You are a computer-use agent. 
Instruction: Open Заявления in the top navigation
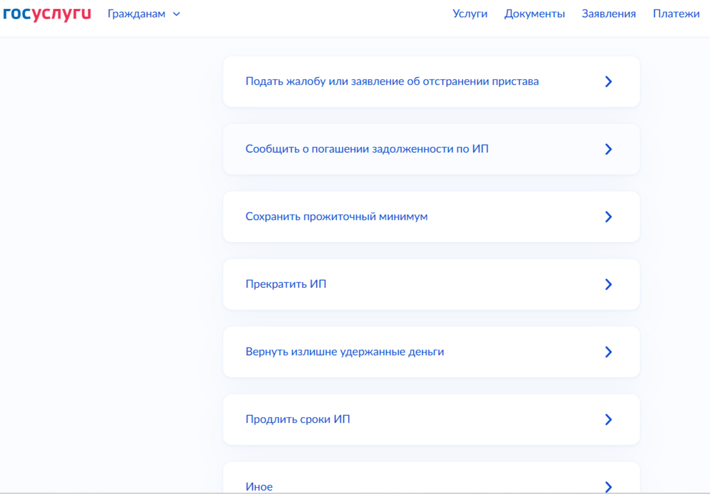point(609,14)
